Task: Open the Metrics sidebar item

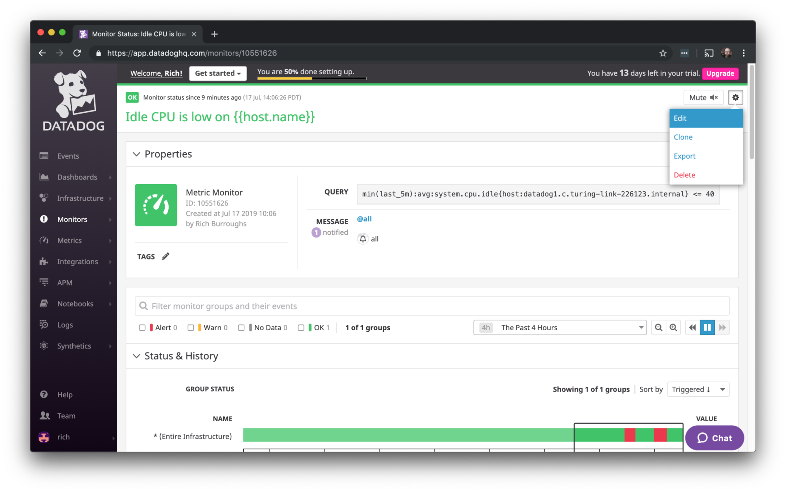Action: click(70, 240)
